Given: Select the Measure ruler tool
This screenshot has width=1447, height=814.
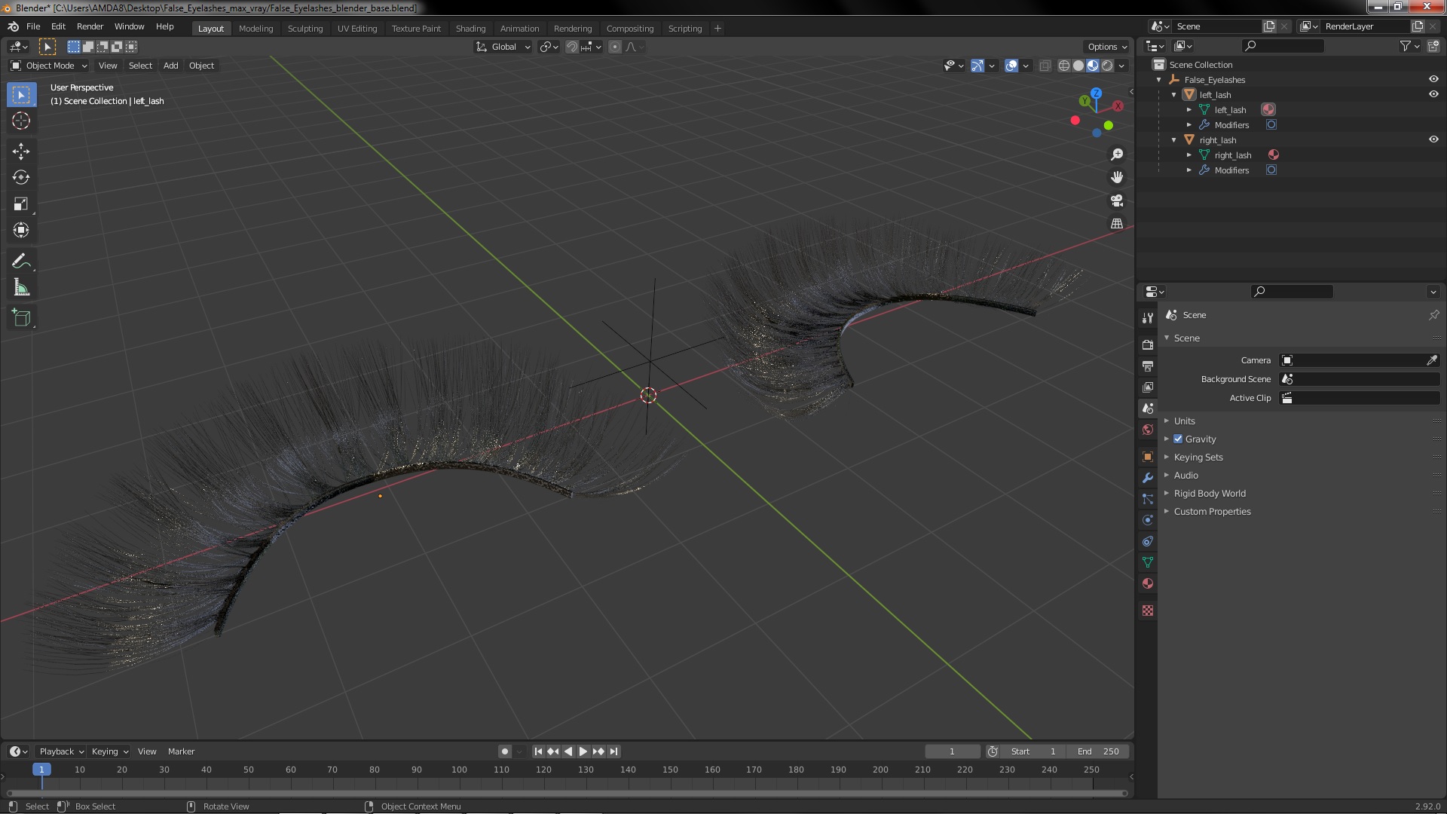Looking at the screenshot, I should pos(21,288).
